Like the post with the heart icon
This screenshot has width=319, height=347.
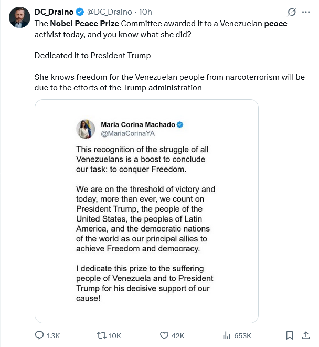164,335
